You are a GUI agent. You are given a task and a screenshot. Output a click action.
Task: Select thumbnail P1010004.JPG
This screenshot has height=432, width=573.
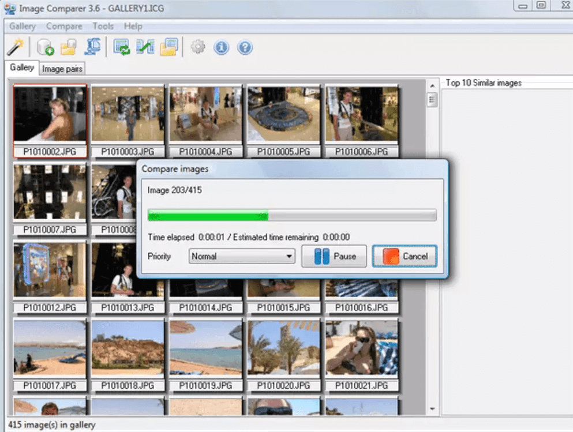205,121
